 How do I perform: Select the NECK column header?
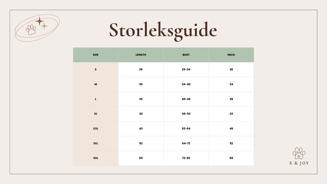pos(231,55)
